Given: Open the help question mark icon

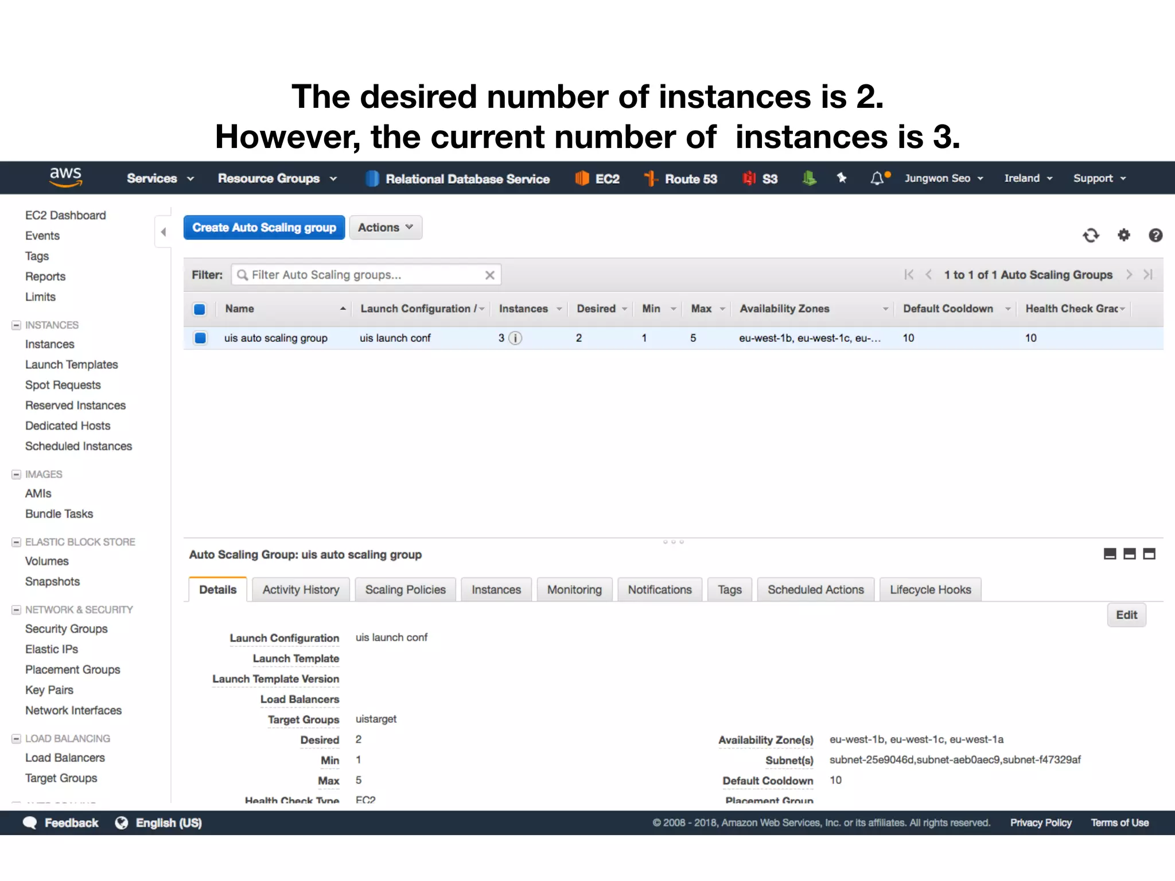Looking at the screenshot, I should (x=1155, y=235).
